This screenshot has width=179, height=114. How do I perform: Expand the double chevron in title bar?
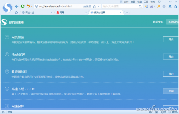click(x=121, y=2)
